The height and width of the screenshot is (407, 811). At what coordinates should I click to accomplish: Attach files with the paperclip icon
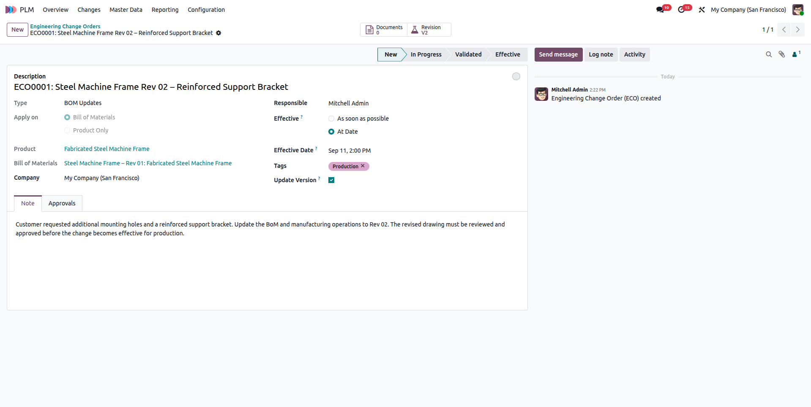tap(782, 54)
